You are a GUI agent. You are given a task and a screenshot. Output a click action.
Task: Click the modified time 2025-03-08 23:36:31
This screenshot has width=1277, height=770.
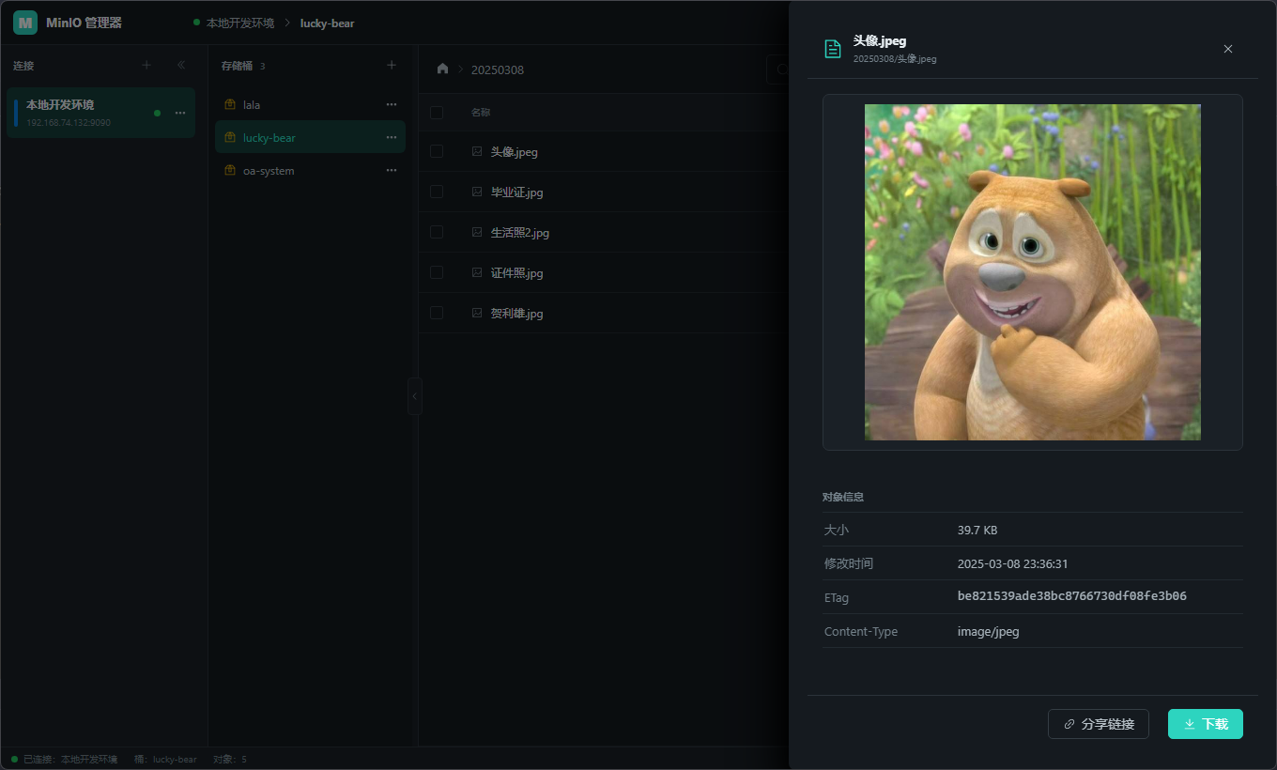click(x=1013, y=563)
